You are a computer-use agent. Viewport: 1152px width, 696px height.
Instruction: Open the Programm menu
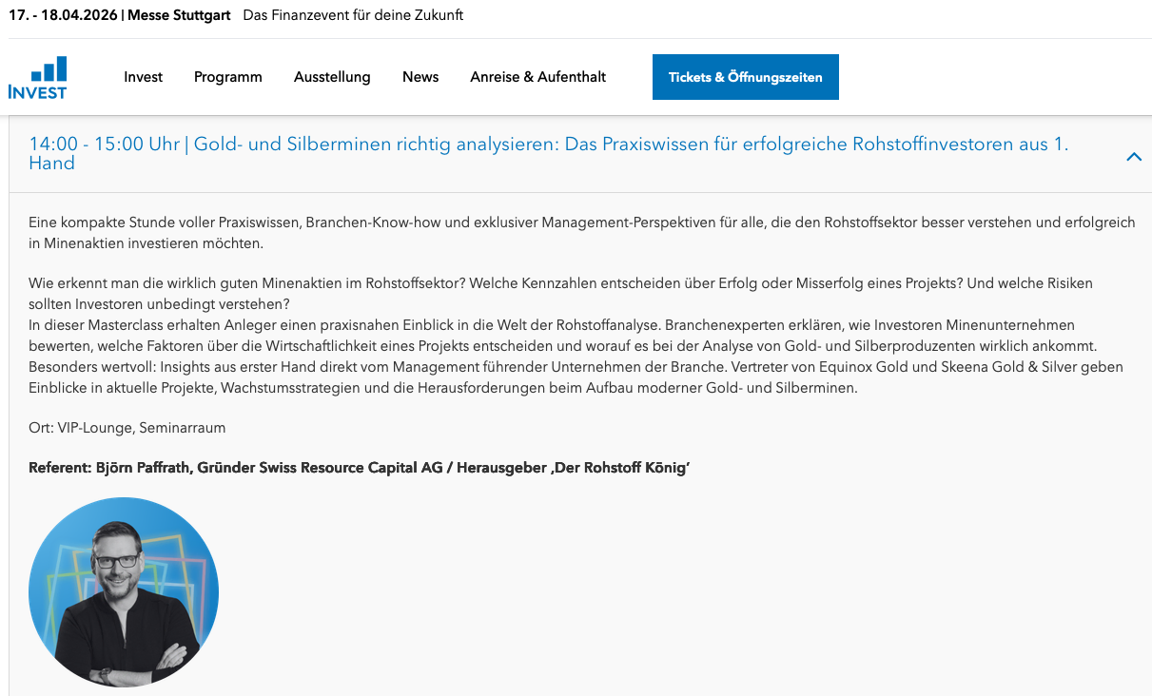tap(227, 76)
